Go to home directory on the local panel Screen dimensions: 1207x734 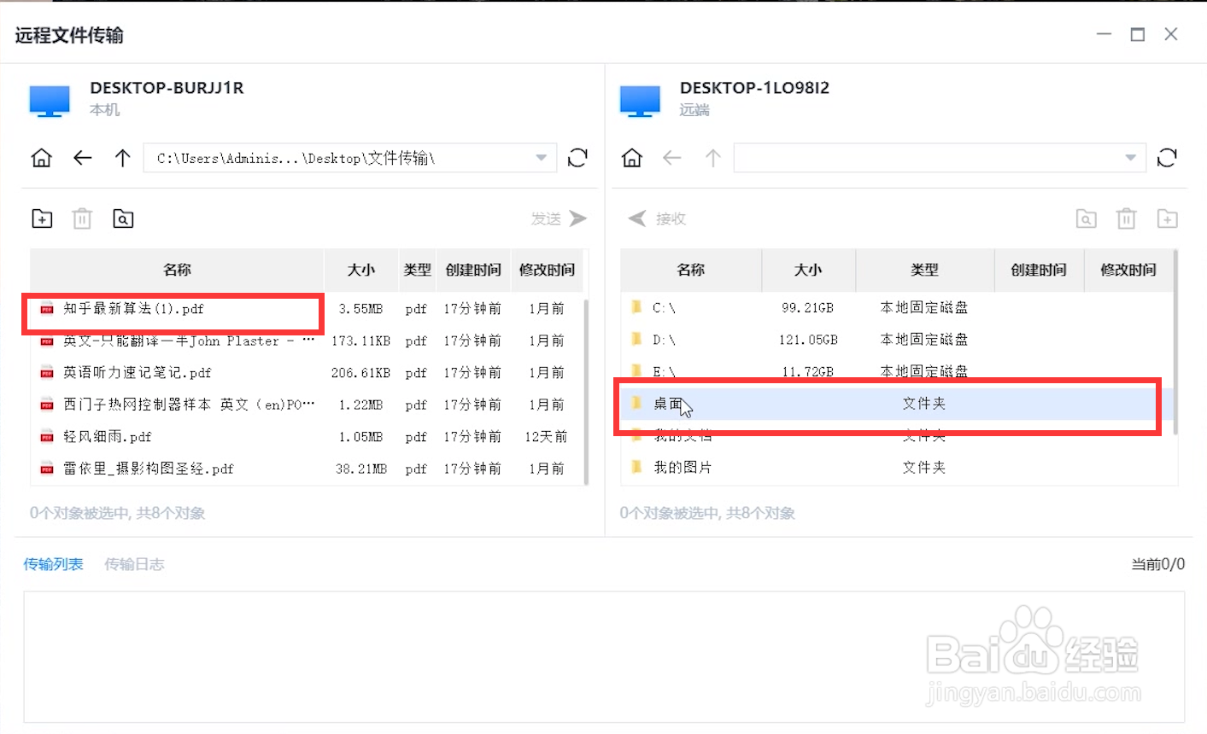[x=41, y=158]
